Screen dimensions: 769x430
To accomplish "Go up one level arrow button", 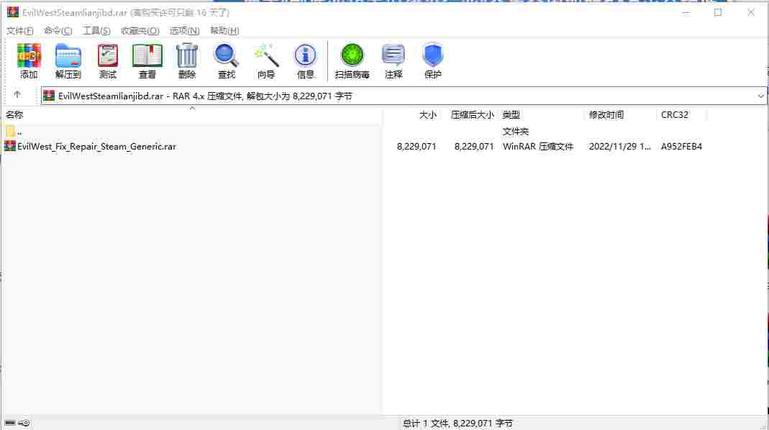I will pyautogui.click(x=18, y=94).
